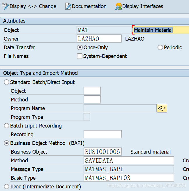The image size is (189, 191).
Task: Click the Attributes section header
Action: [x=94, y=21]
